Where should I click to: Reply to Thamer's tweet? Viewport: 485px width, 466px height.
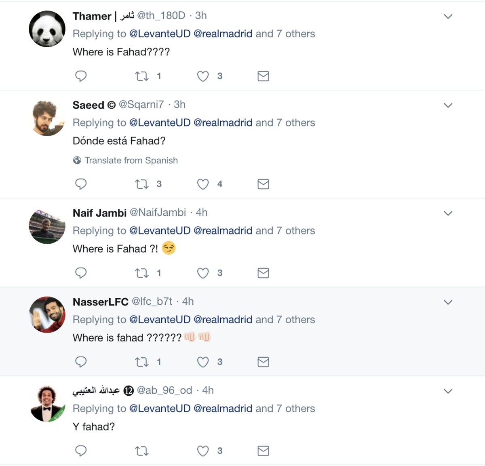pyautogui.click(x=81, y=76)
